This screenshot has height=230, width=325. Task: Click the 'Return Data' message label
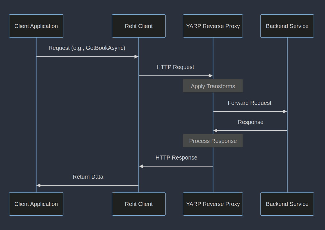[x=88, y=177]
